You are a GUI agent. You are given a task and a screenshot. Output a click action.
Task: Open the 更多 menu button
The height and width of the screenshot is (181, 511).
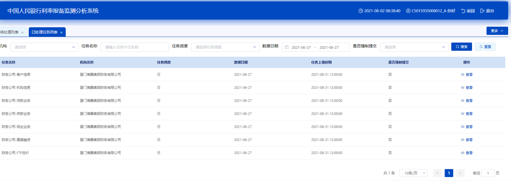click(497, 31)
